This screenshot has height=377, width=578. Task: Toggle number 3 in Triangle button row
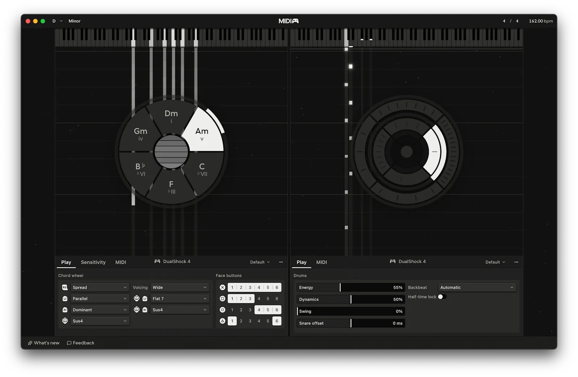(x=250, y=321)
